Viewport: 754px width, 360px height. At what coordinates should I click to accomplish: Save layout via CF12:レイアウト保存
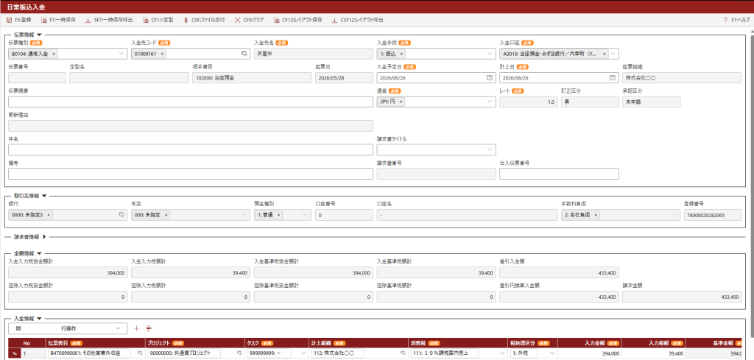point(297,20)
